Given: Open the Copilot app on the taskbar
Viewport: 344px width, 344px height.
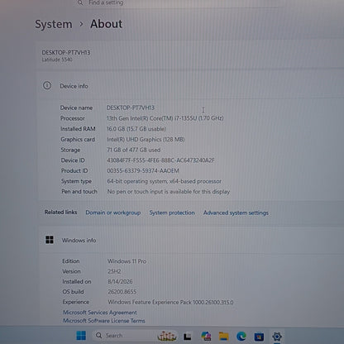Looking at the screenshot, I should coord(206,336).
